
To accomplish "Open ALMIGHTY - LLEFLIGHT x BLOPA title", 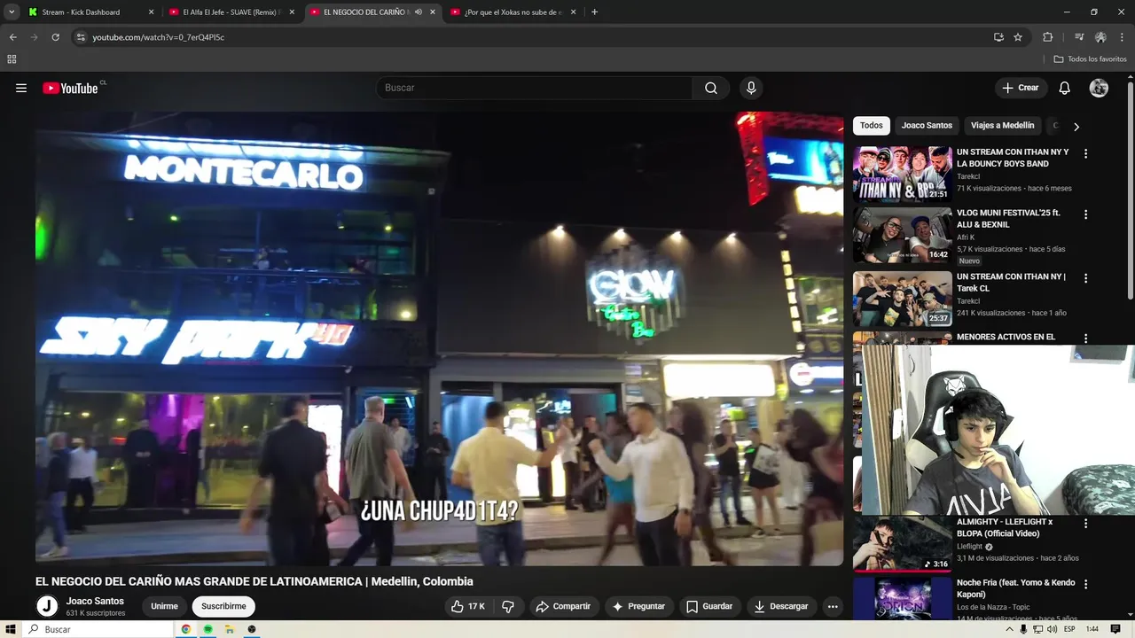I will [1005, 528].
